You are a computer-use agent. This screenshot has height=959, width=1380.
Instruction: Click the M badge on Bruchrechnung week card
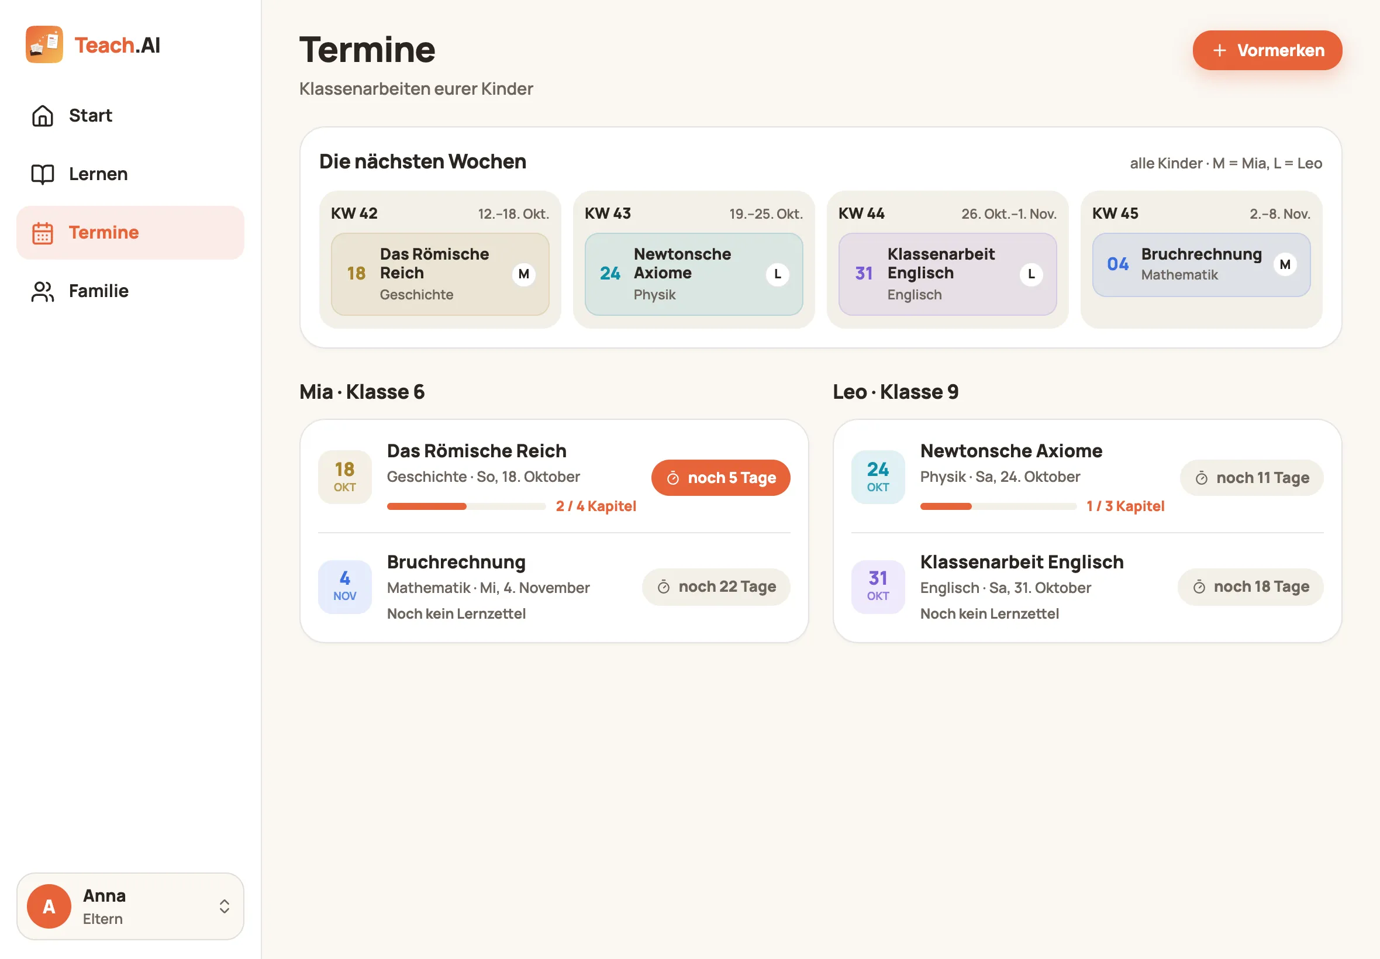click(1285, 264)
